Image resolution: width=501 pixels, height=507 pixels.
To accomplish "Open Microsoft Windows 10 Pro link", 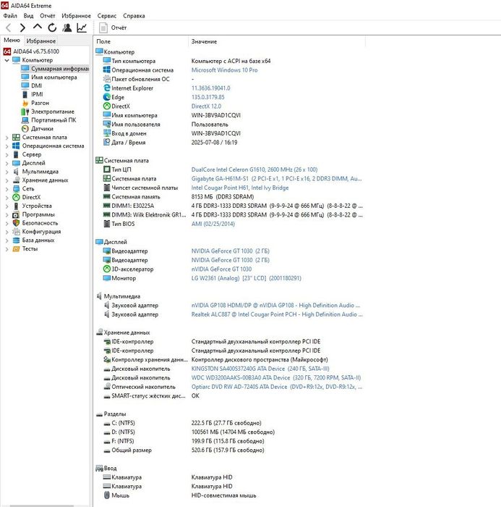I will coord(224,70).
